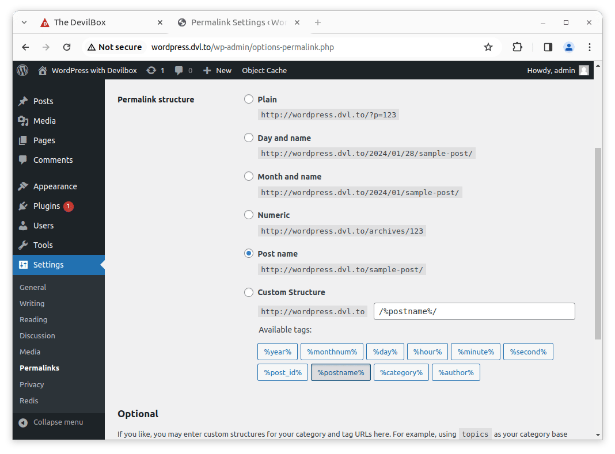Insert the %category% tag button
This screenshot has height=454, width=615.
[x=401, y=372]
